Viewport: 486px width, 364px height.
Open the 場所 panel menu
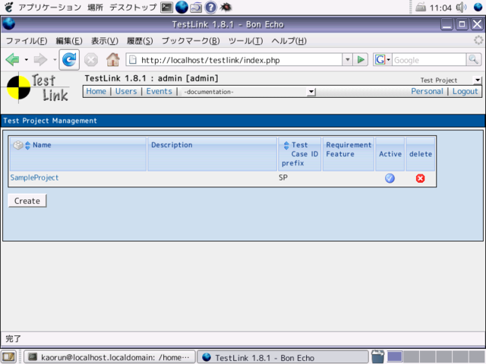pos(95,7)
